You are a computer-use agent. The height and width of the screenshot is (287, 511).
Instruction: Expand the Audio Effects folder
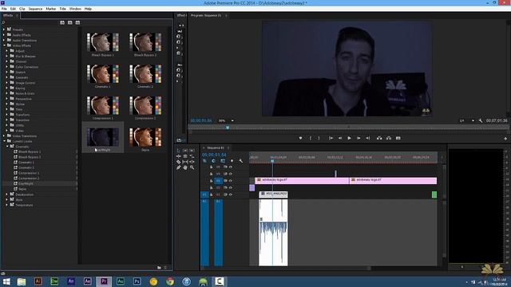4,35
